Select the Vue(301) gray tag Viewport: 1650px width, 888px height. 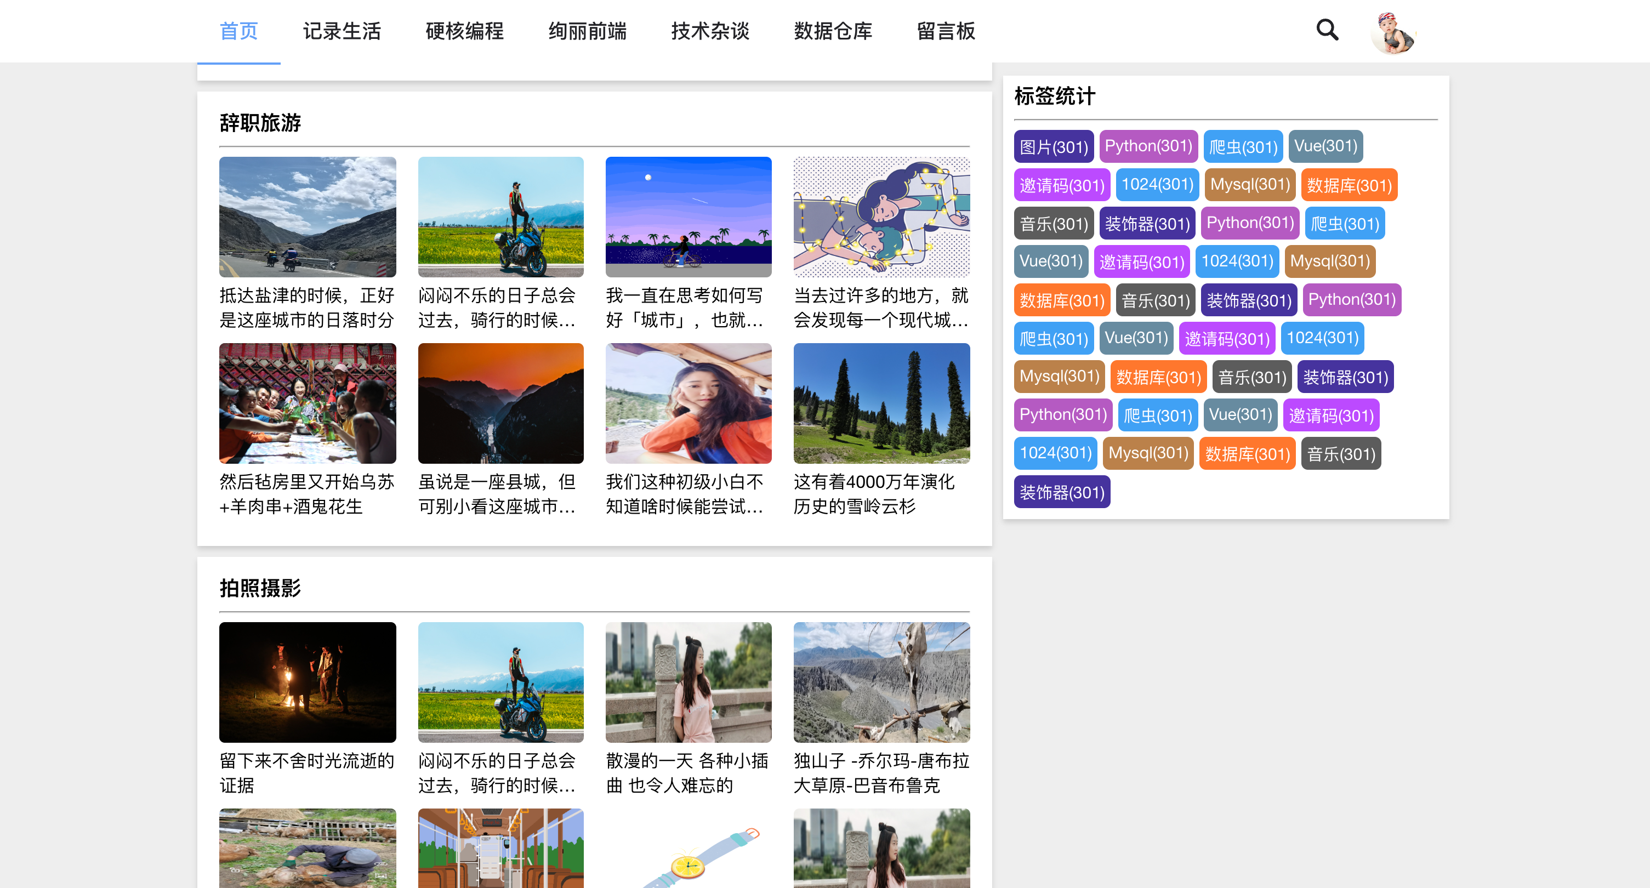coord(1326,146)
